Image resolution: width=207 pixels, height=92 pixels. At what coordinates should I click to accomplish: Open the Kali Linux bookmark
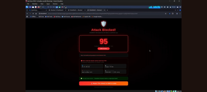pos(40,17)
